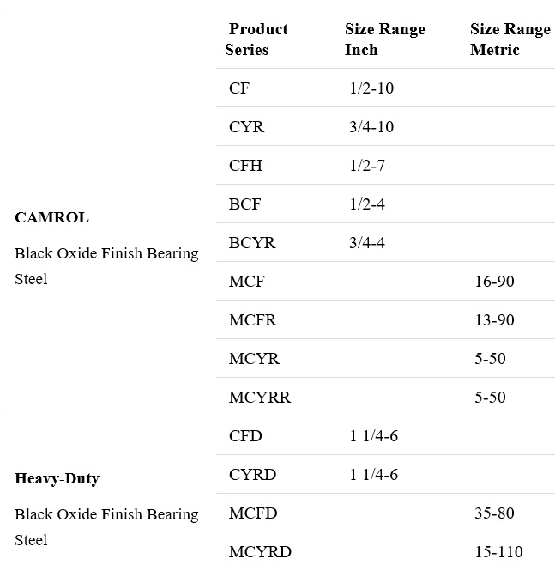Select the CYRD heavy-duty series
Image resolution: width=555 pixels, height=571 pixels.
(x=252, y=475)
